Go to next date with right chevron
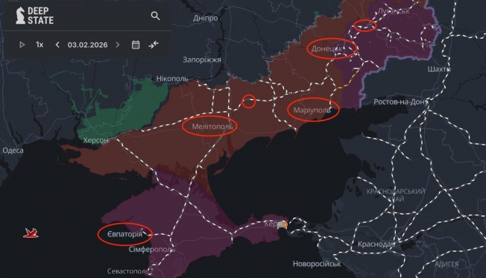486x278 pixels. [x=118, y=45]
